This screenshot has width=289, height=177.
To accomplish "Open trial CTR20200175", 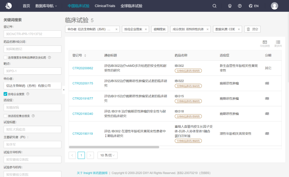I will tap(83, 83).
